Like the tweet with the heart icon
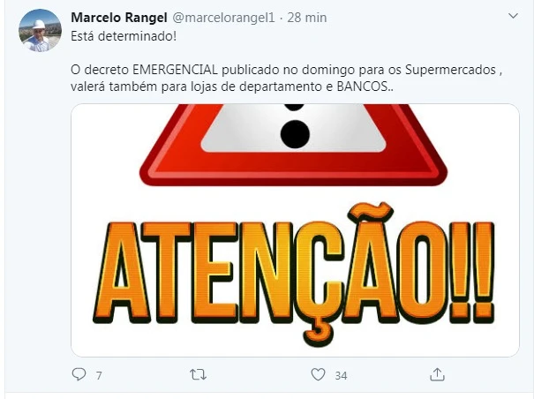Viewport: 534px width, 399px height. point(318,374)
